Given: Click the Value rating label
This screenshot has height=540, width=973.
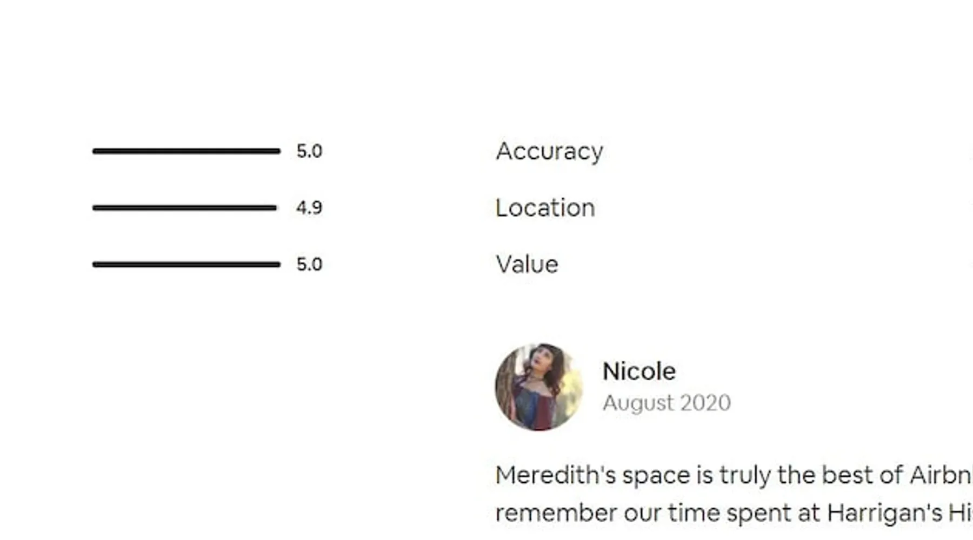Looking at the screenshot, I should pos(527,264).
